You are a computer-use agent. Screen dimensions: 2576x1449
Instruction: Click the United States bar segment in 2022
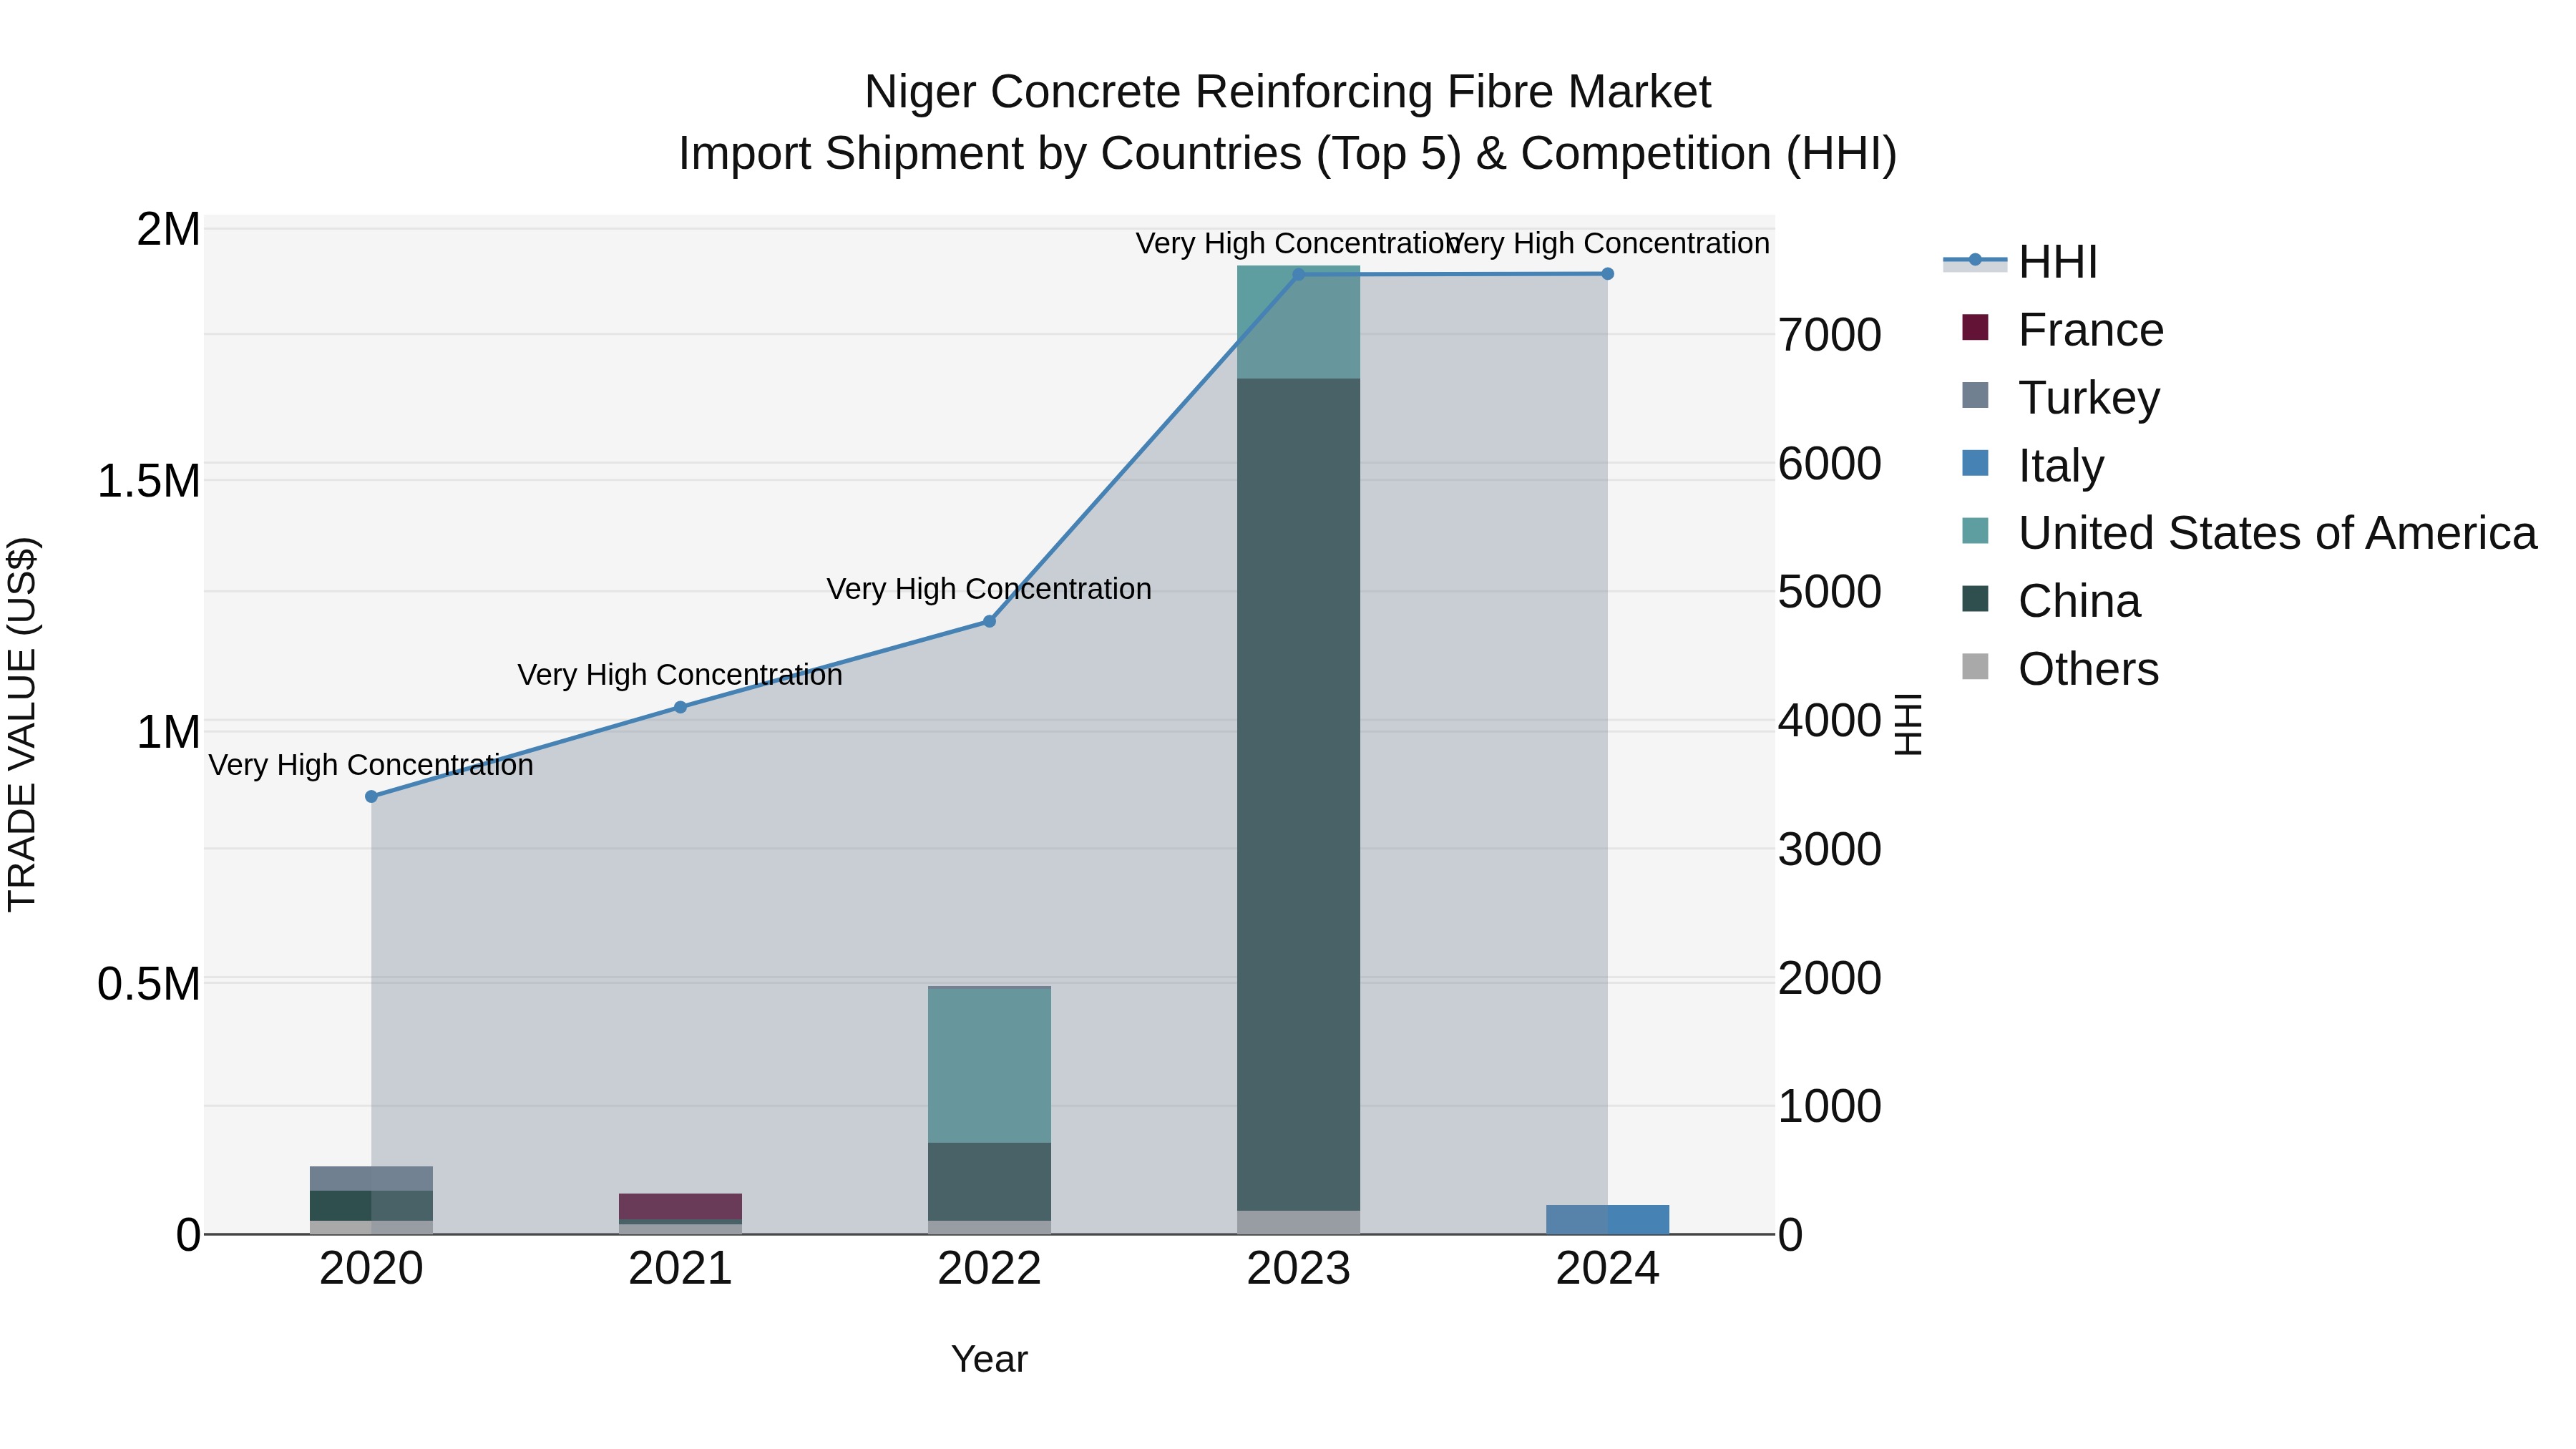pyautogui.click(x=989, y=1065)
